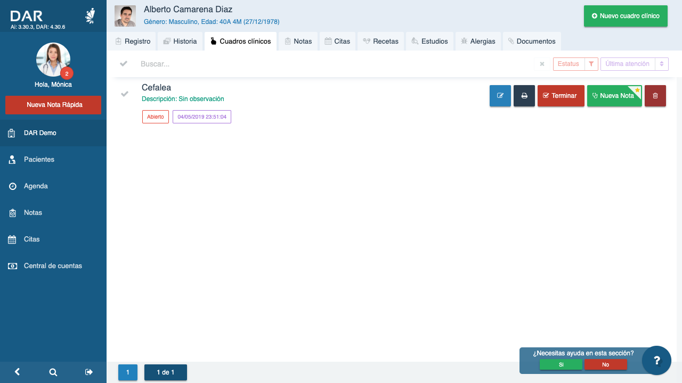Viewport: 682px width, 383px height.
Task: Click Terminar to close the Cefalea record
Action: pyautogui.click(x=561, y=96)
